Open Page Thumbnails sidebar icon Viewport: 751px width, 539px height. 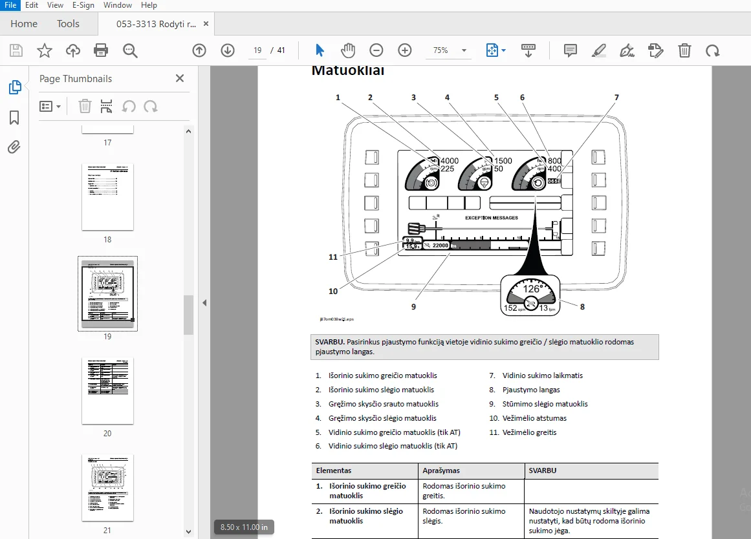click(15, 87)
